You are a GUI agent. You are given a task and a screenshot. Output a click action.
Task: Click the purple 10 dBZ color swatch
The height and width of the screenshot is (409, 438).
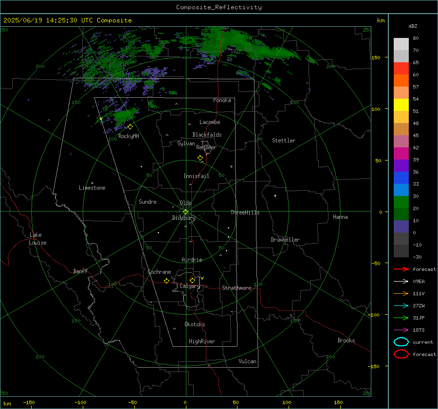coord(401,227)
